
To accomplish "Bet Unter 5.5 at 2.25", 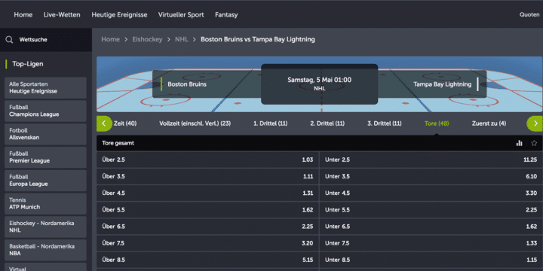I will [x=431, y=210].
